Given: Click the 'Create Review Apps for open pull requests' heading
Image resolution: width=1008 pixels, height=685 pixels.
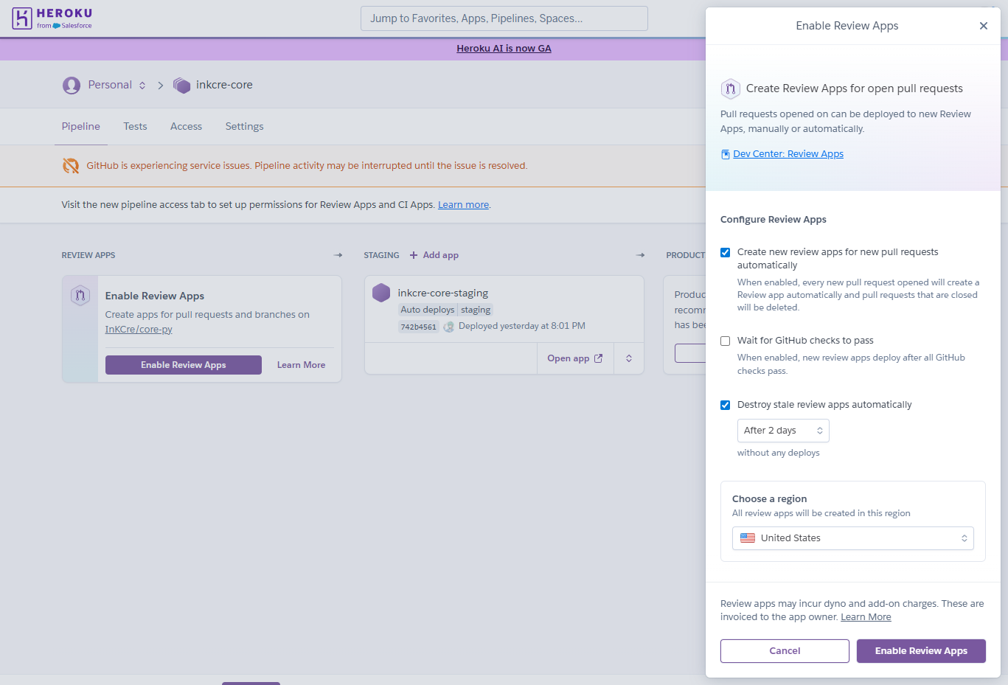Looking at the screenshot, I should tap(855, 88).
